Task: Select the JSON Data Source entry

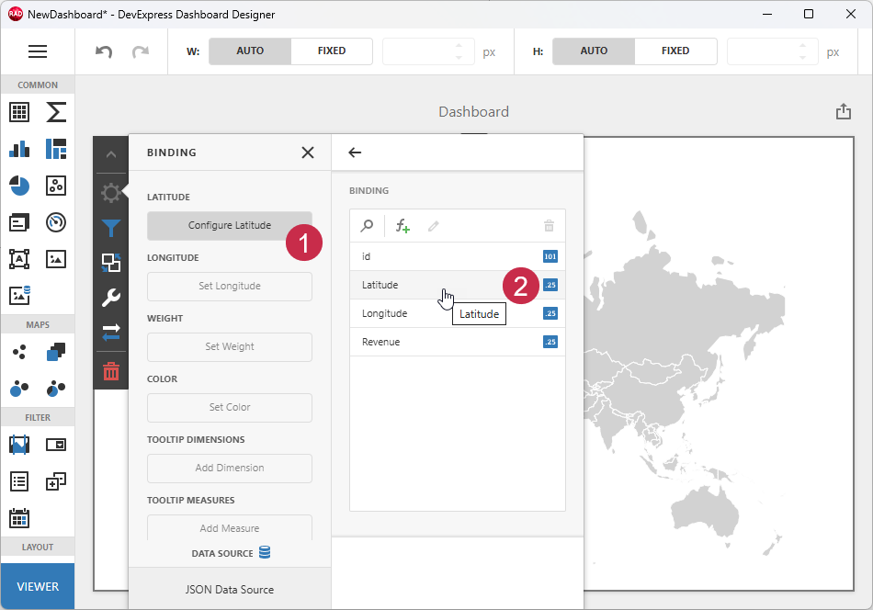Action: click(x=229, y=588)
